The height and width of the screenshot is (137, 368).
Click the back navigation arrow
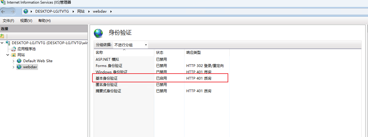(x=4, y=11)
